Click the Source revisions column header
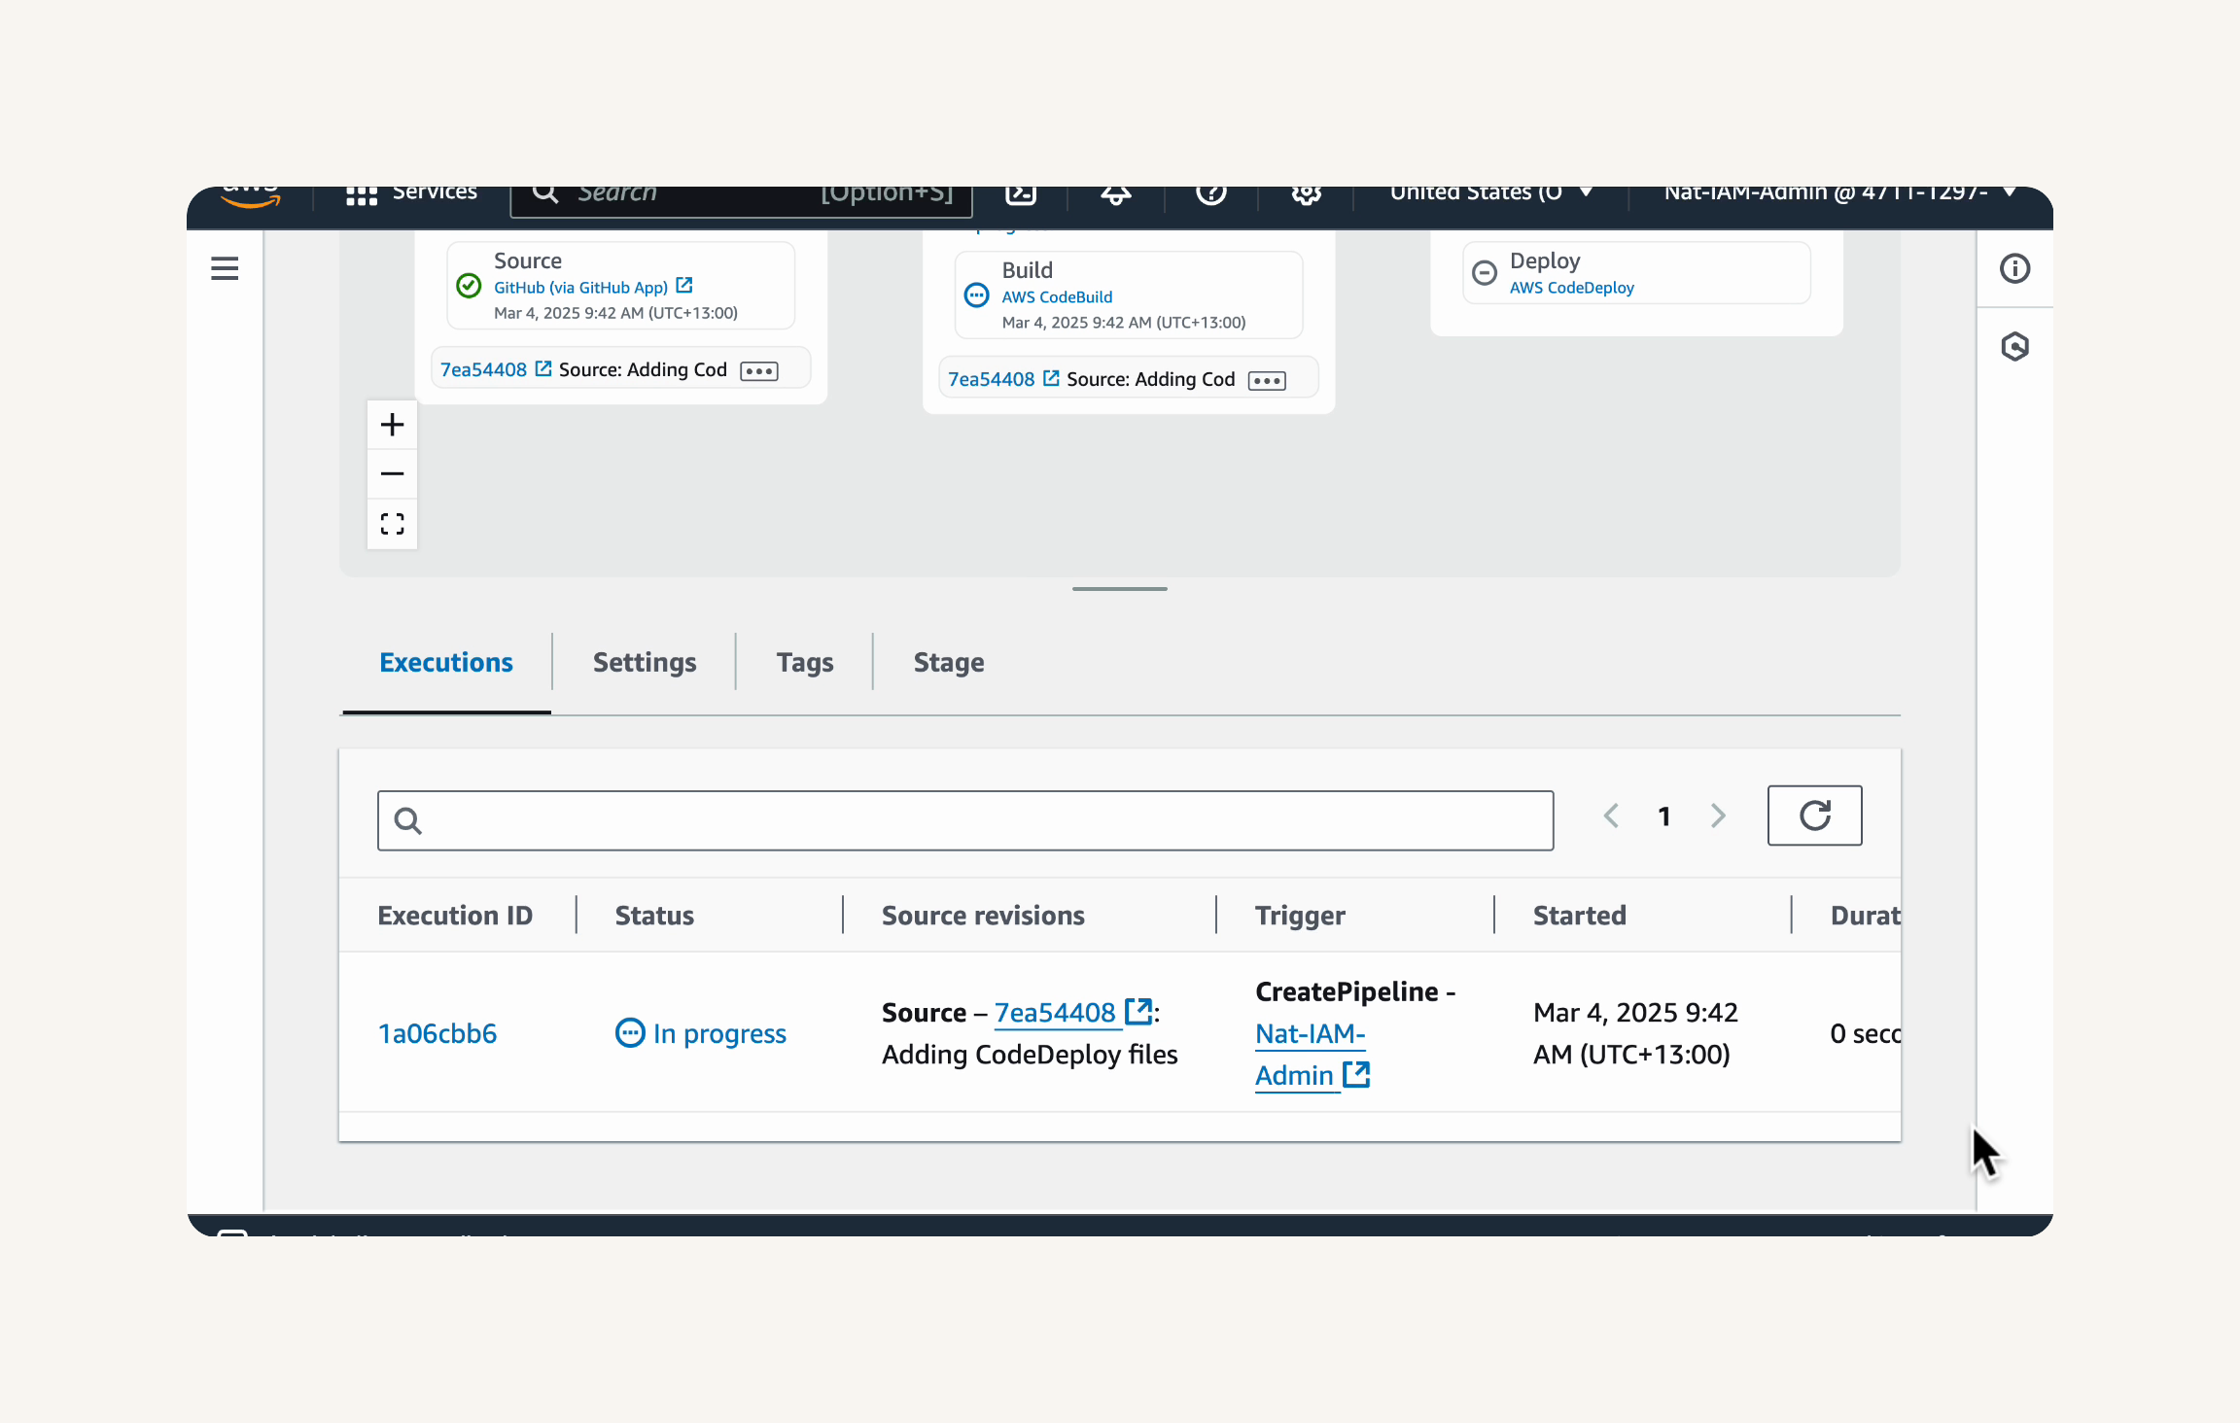This screenshot has width=2240, height=1423. click(983, 916)
